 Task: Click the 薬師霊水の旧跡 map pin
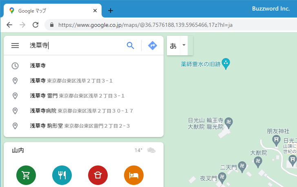226,64
